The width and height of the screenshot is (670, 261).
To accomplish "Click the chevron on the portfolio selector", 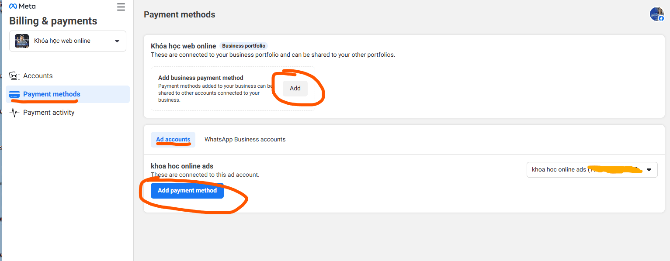I will click(x=117, y=41).
